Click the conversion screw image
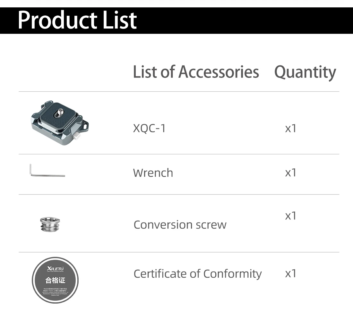 (50, 224)
